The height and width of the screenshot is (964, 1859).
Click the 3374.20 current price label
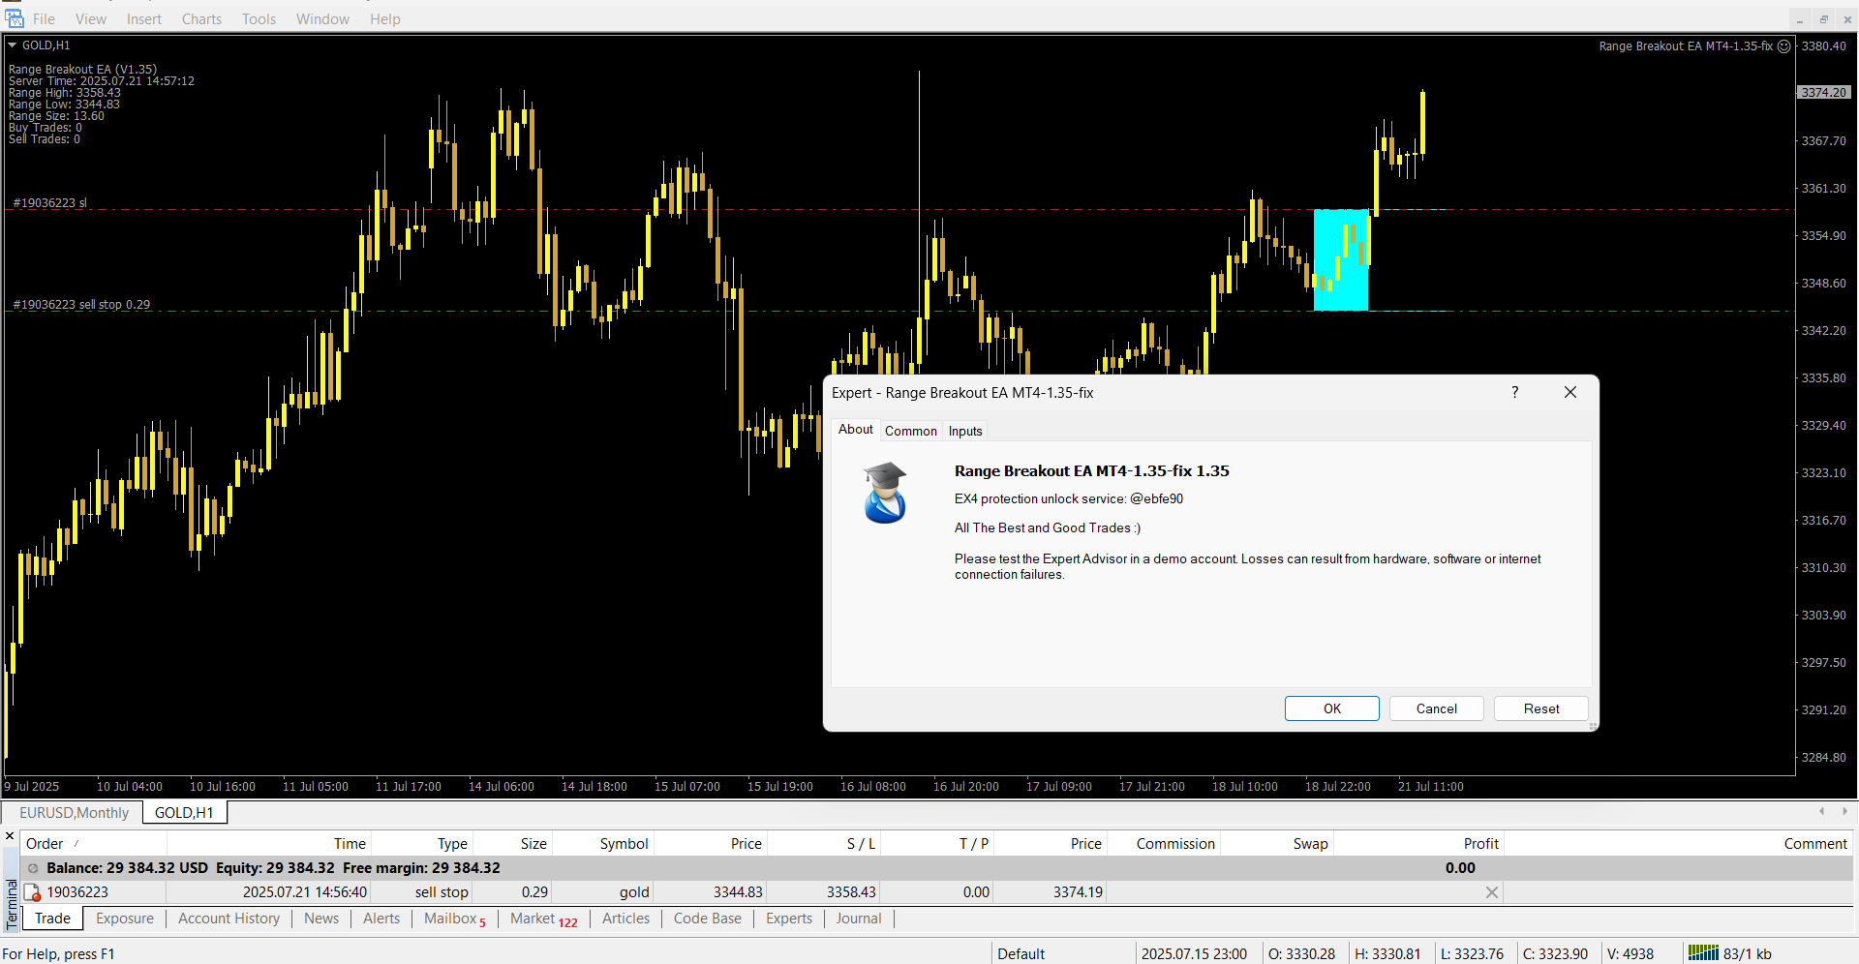coord(1824,93)
